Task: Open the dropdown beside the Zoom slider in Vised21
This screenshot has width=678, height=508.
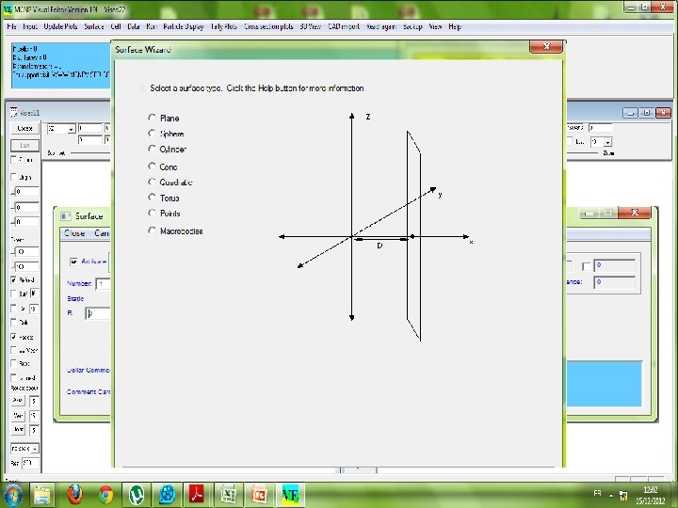Action: tap(608, 142)
